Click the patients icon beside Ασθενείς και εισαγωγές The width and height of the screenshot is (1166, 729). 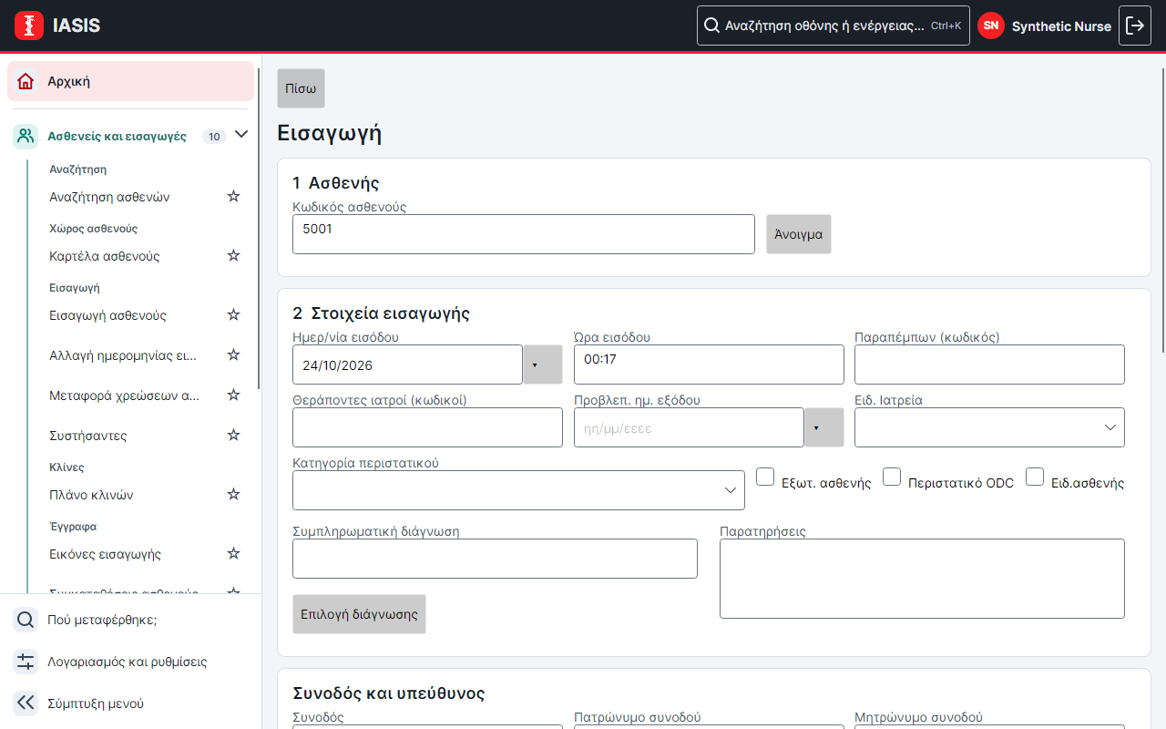26,137
